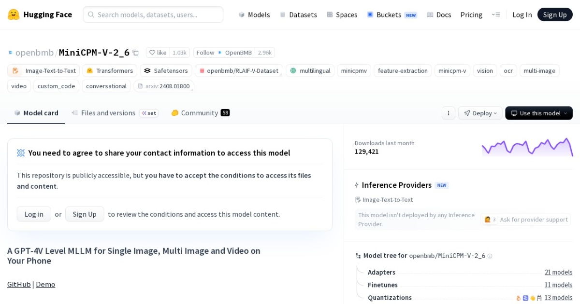Toggle the like button for this model
Screen dimensions: 580x304
[x=157, y=53]
